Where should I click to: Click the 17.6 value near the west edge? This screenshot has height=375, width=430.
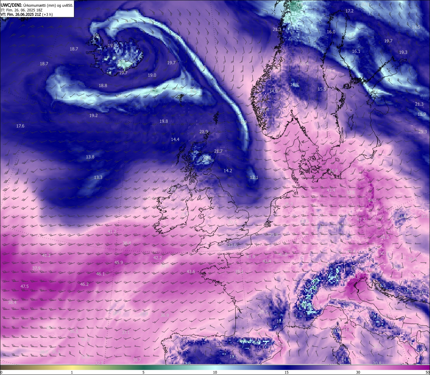20,126
